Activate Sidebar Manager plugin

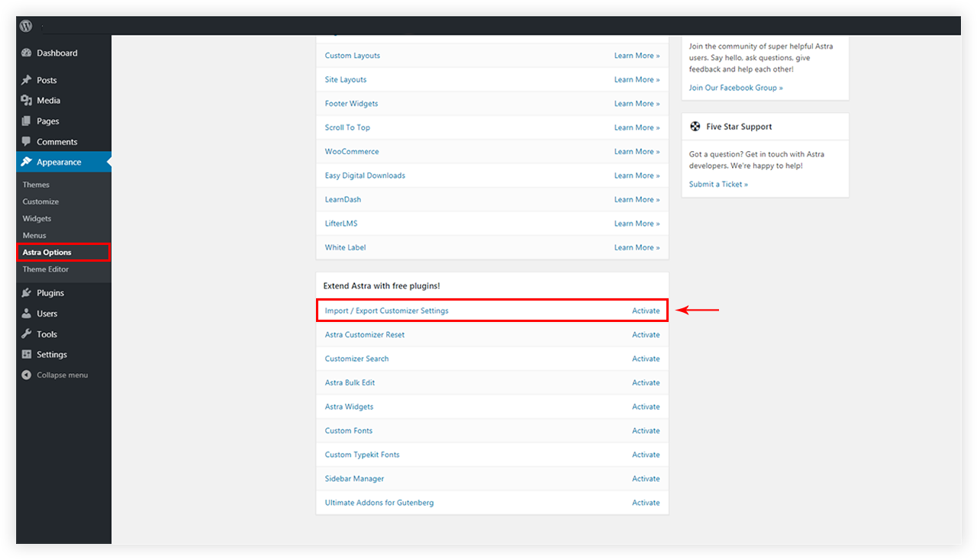click(x=646, y=479)
